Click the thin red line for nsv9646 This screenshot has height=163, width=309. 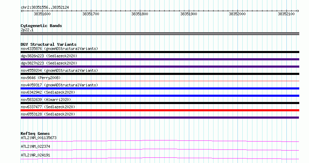(160, 81)
